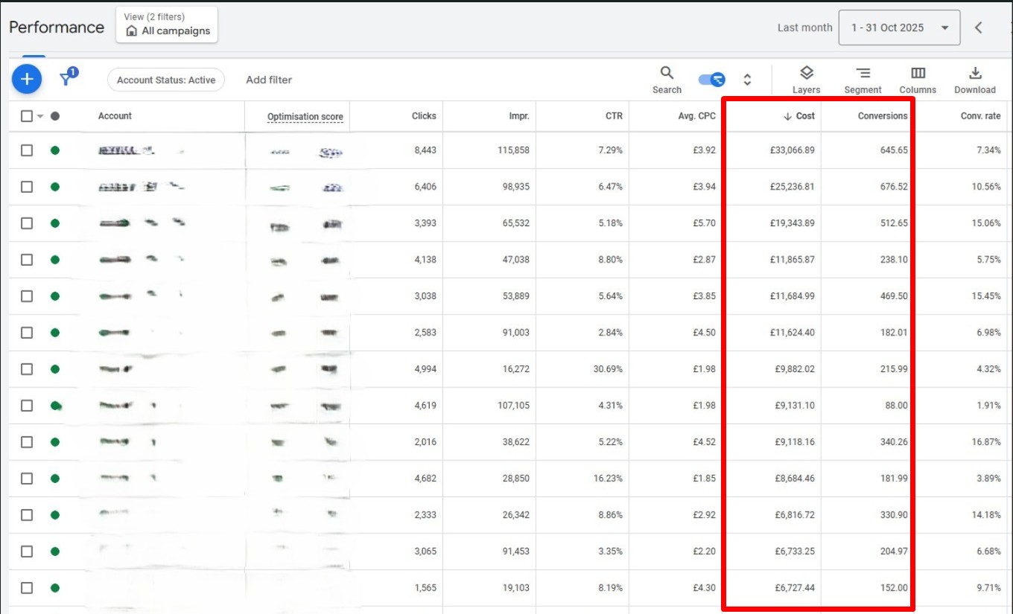Open the 1 - 31 Oct 2025 date dropdown

pyautogui.click(x=899, y=27)
